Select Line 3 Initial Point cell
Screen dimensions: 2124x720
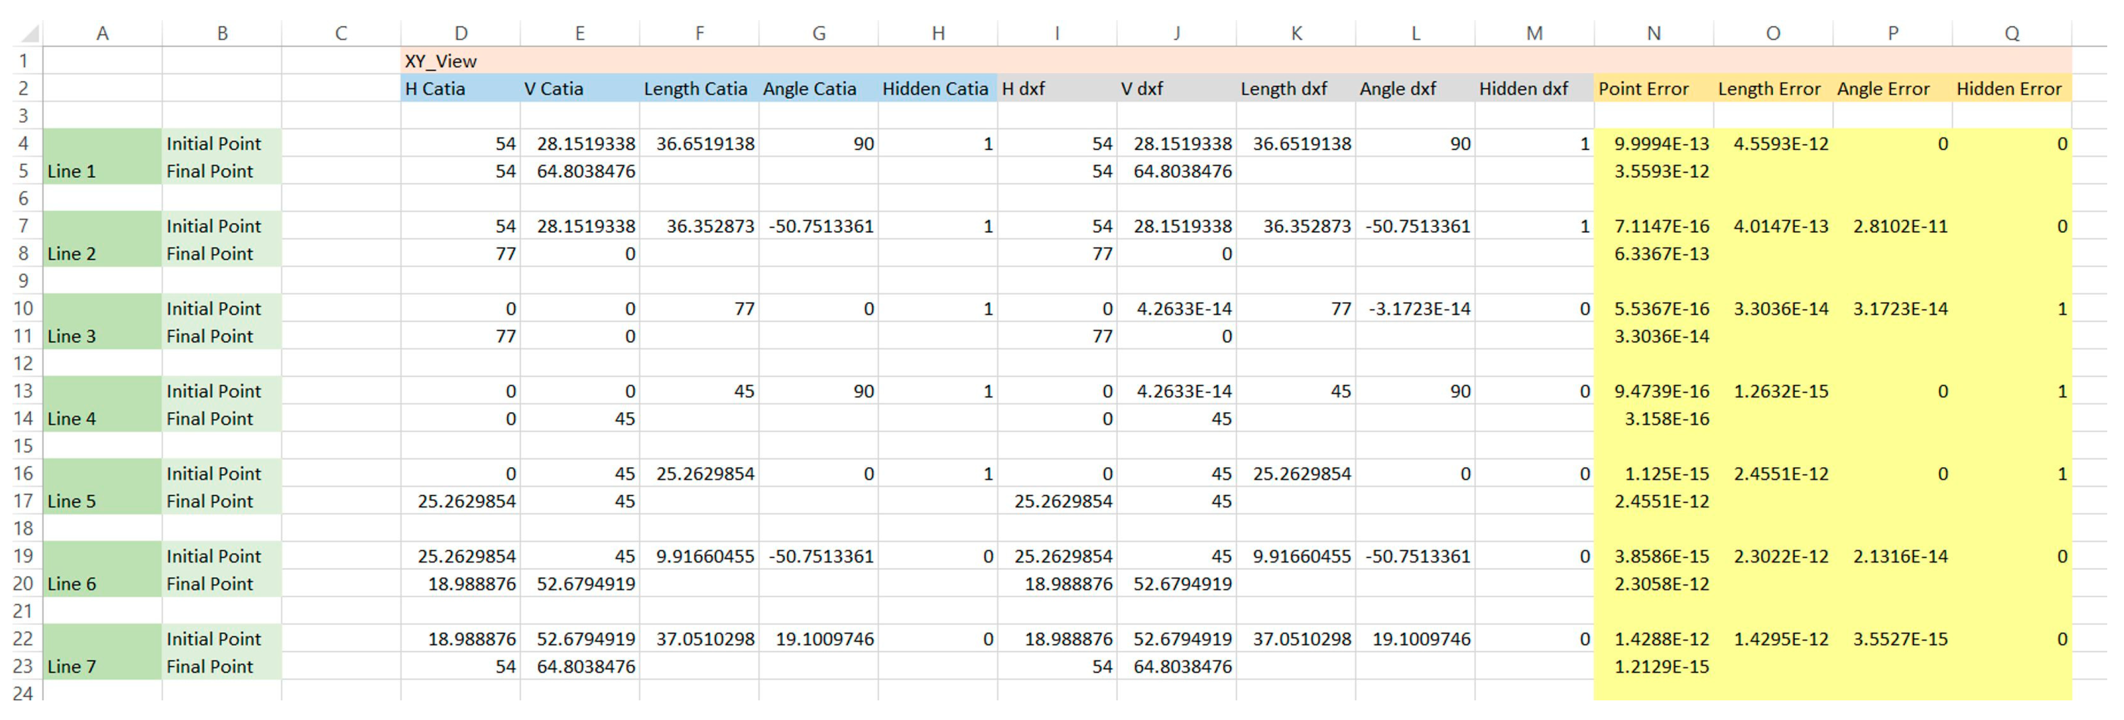(x=222, y=309)
